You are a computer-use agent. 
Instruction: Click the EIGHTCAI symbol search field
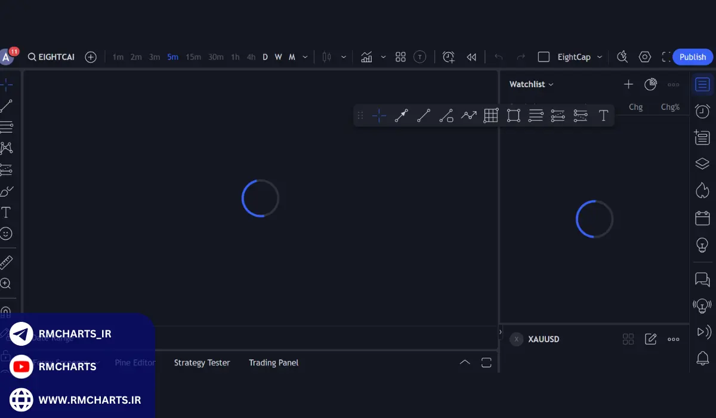[51, 57]
